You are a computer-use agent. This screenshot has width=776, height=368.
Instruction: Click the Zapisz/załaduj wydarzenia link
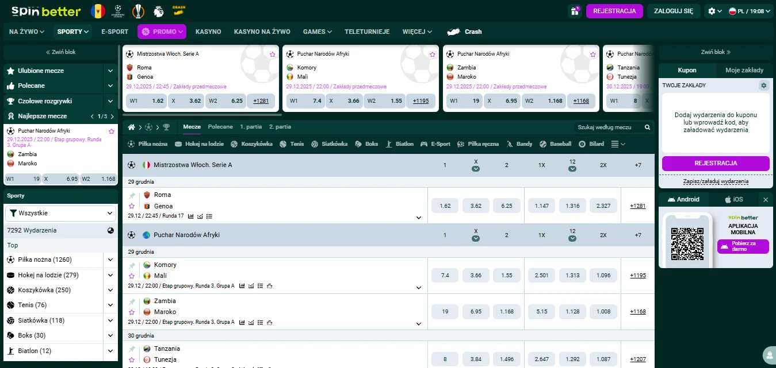click(716, 181)
